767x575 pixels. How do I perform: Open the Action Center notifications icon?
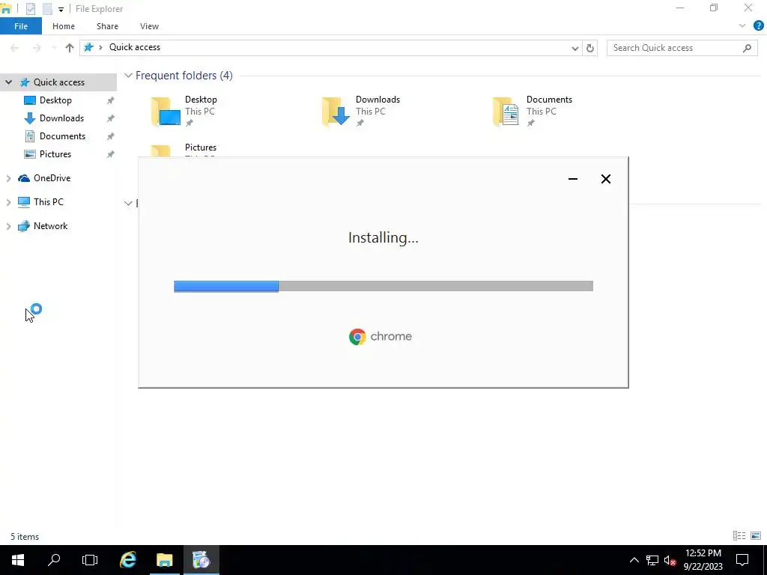(742, 560)
